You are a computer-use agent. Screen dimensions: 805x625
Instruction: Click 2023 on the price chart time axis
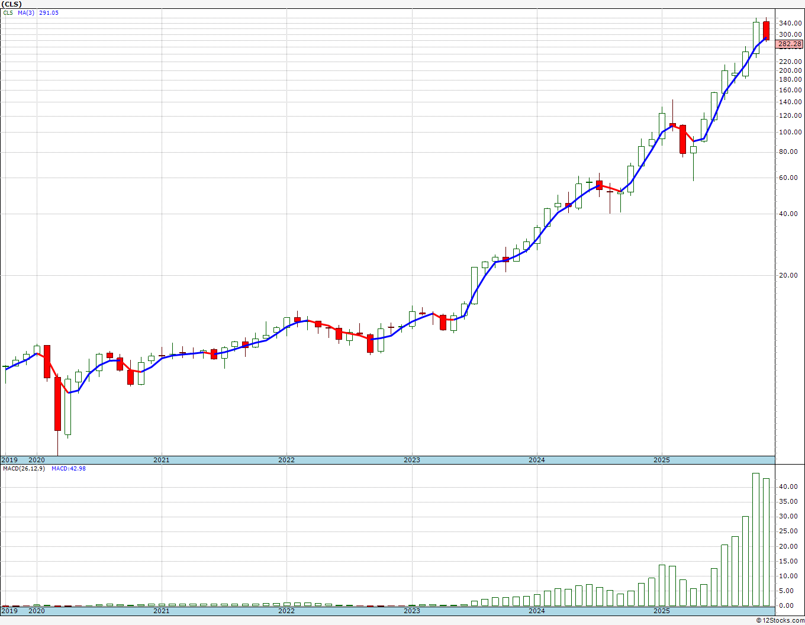click(x=412, y=460)
